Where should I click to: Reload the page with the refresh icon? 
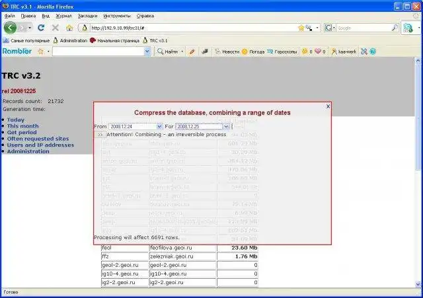[x=41, y=28]
